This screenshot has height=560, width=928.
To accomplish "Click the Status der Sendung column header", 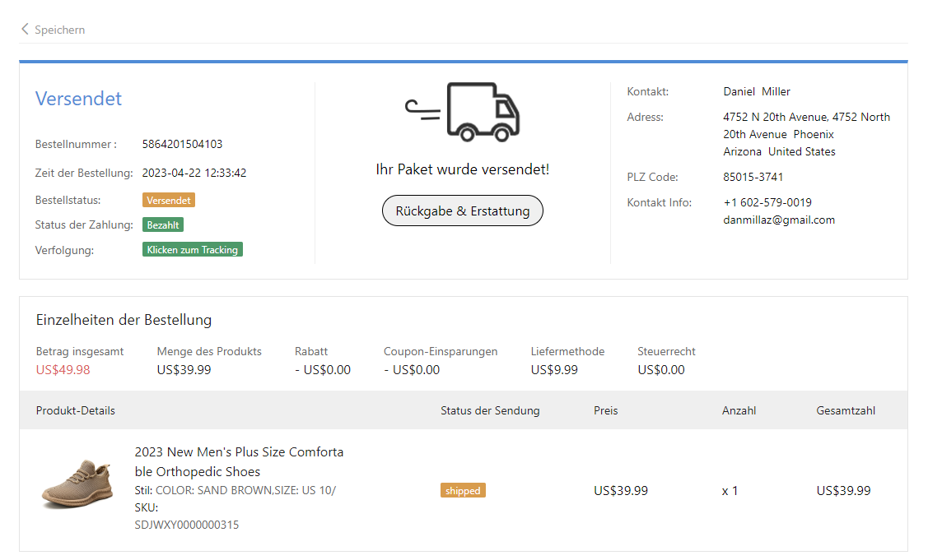I will click(490, 410).
